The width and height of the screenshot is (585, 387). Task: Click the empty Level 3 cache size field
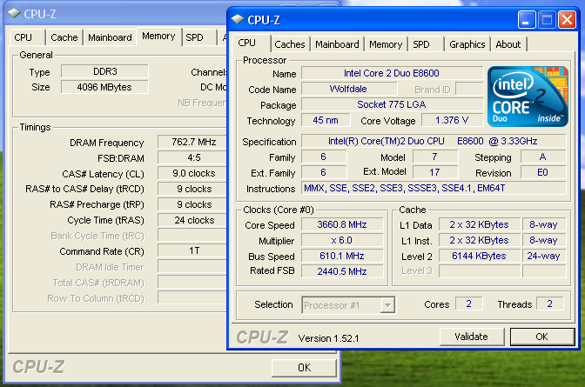point(480,271)
